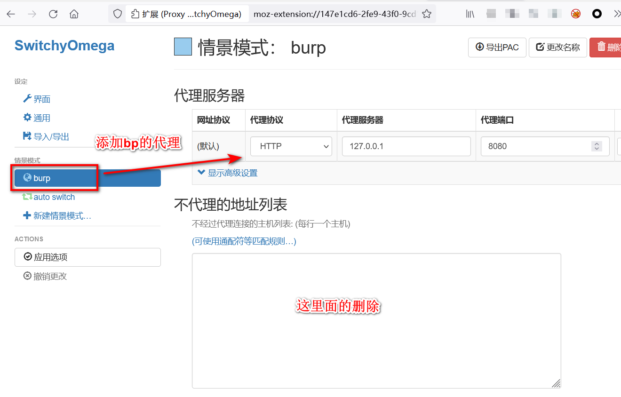Viewport: 621px width, 397px height.
Task: Select the auto switch profile
Action: pos(49,197)
